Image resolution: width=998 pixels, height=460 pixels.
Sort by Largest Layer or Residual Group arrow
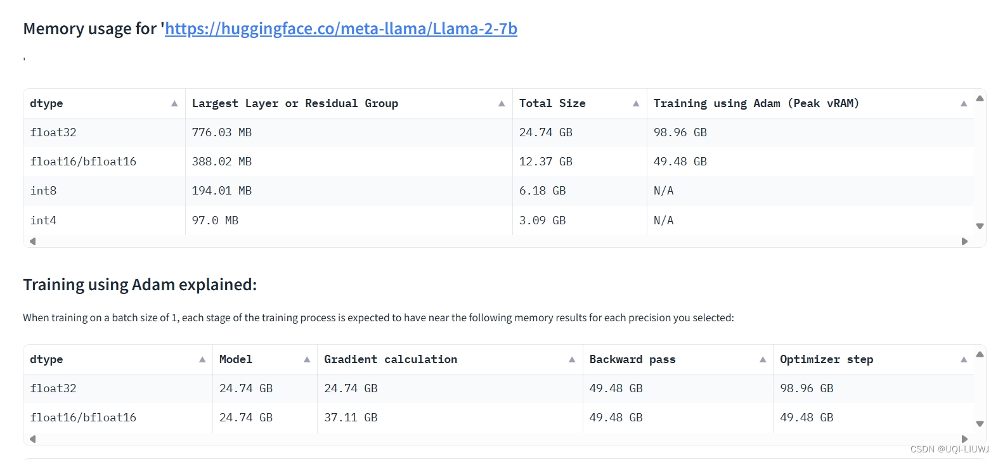[502, 103]
